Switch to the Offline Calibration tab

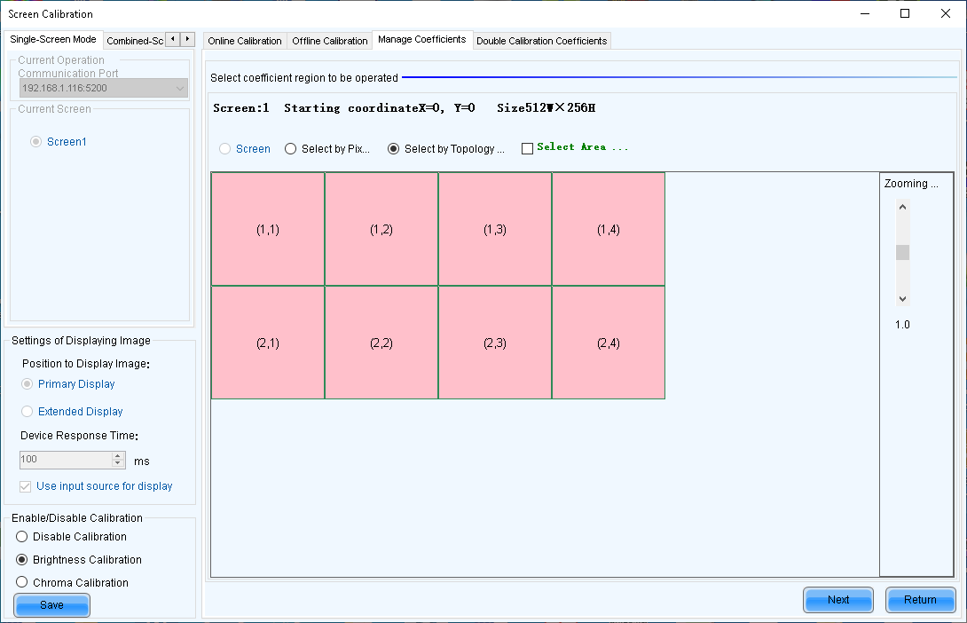[329, 41]
